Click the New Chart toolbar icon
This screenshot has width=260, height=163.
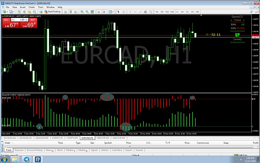click(4, 12)
